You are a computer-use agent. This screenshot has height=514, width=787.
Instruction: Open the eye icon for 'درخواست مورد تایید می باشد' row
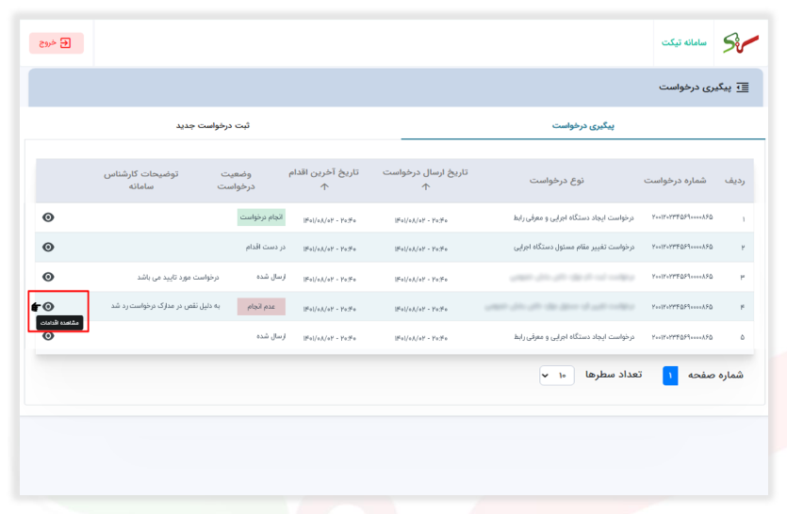48,277
